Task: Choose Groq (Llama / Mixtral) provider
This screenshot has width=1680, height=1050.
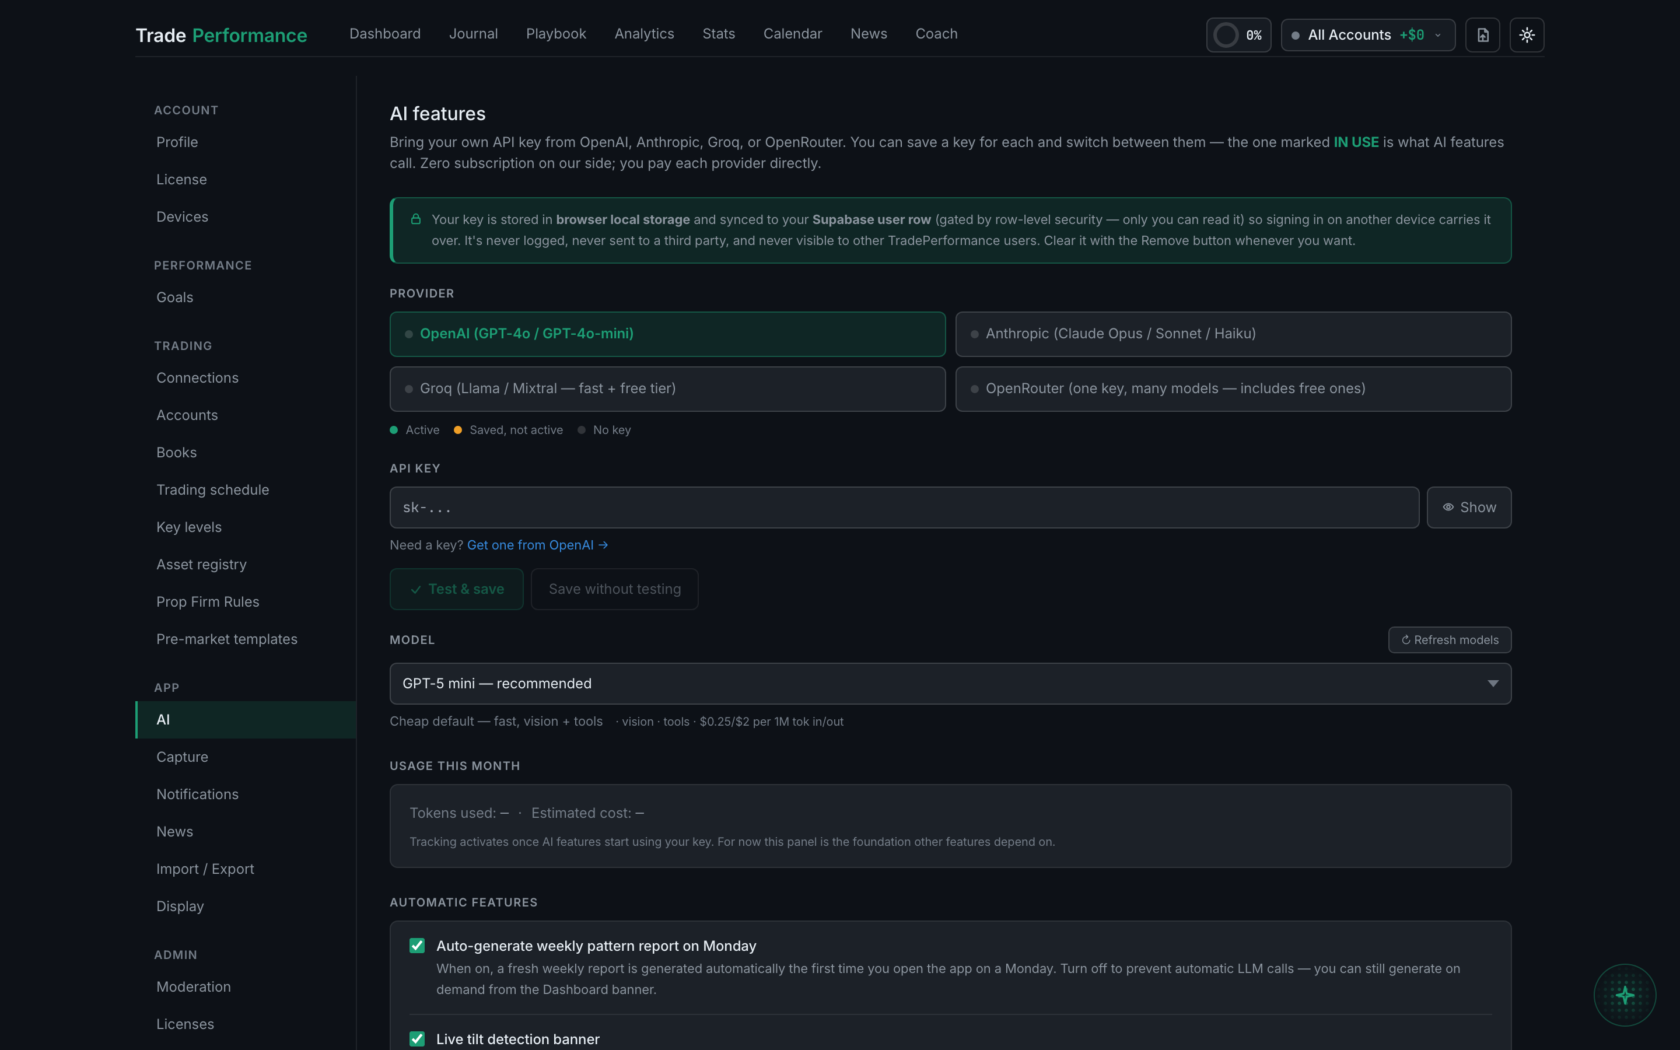Action: pyautogui.click(x=668, y=389)
